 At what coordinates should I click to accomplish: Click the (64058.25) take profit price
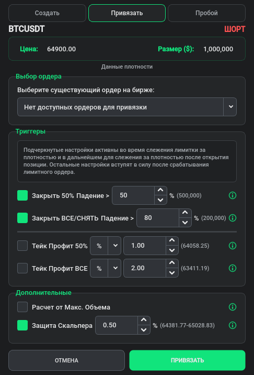(x=195, y=246)
